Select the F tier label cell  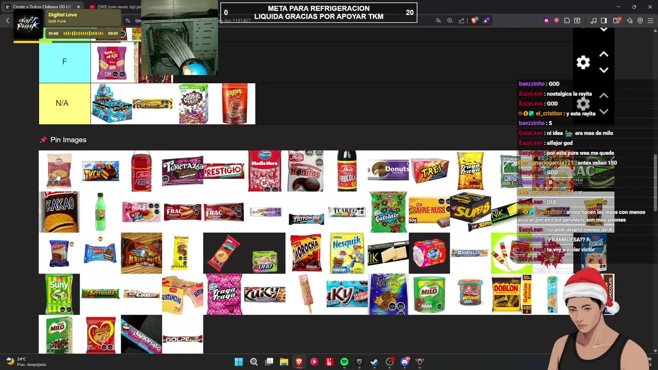pos(64,62)
